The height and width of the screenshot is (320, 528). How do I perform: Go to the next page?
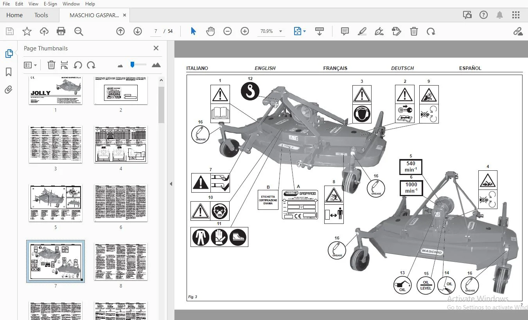coord(138,31)
